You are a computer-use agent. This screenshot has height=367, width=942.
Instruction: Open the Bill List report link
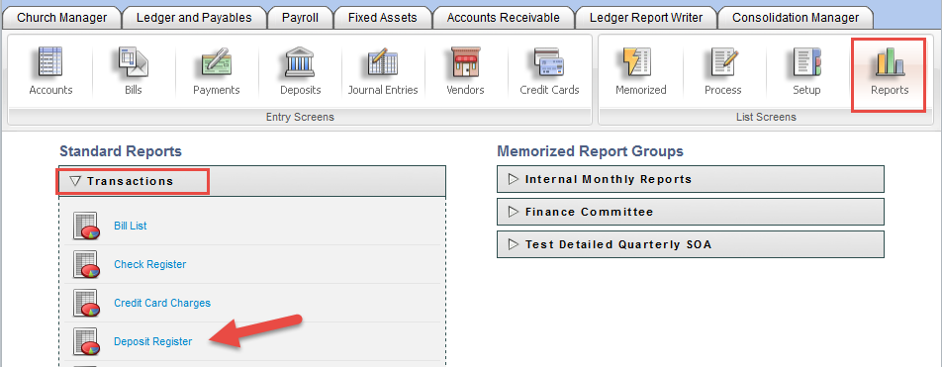tap(131, 226)
